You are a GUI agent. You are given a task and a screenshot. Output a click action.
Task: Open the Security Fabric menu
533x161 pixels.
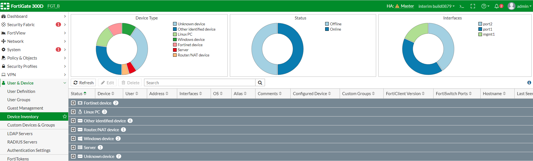click(21, 24)
